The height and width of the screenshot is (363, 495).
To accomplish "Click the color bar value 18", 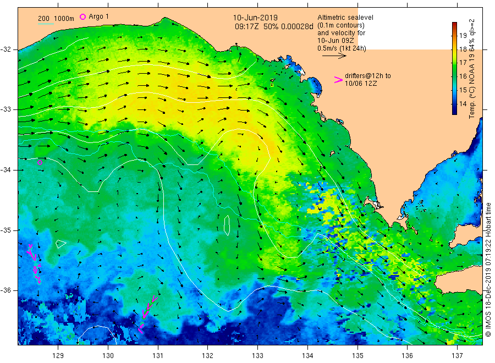I will (x=463, y=50).
